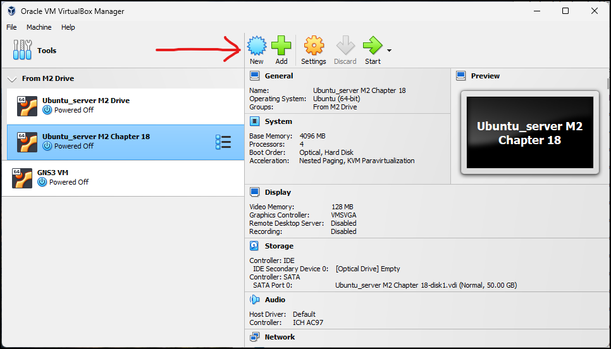Screen dimensions: 611x349
Task: Click Base Memory value 4096 MB
Action: pyautogui.click(x=312, y=137)
